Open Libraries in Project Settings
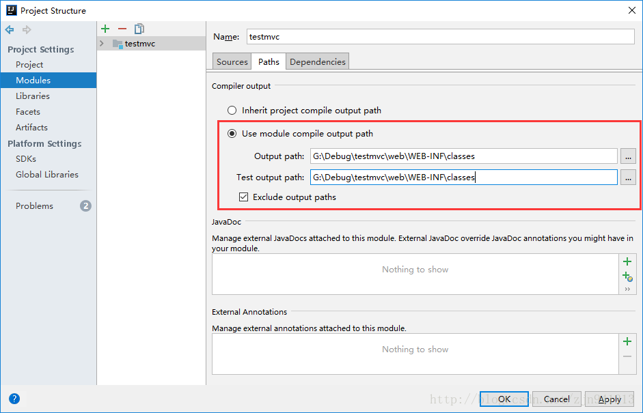Image resolution: width=643 pixels, height=413 pixels. click(33, 96)
